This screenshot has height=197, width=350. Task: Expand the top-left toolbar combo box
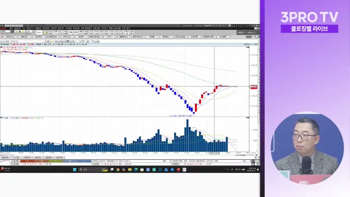(6, 32)
